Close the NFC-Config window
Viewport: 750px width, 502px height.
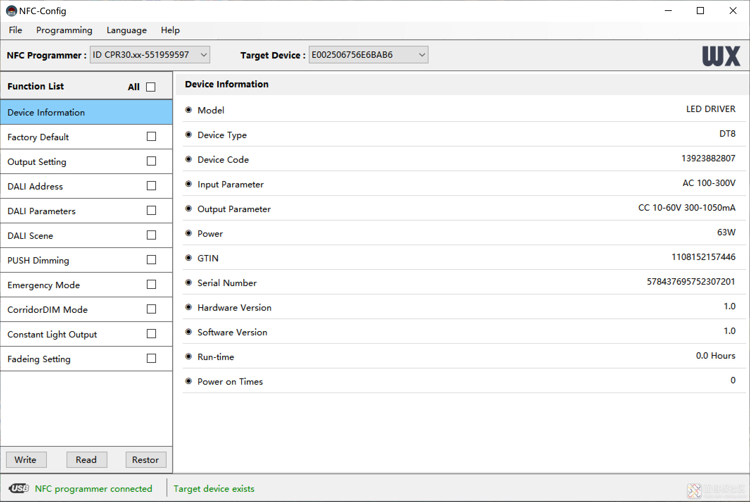pyautogui.click(x=733, y=11)
